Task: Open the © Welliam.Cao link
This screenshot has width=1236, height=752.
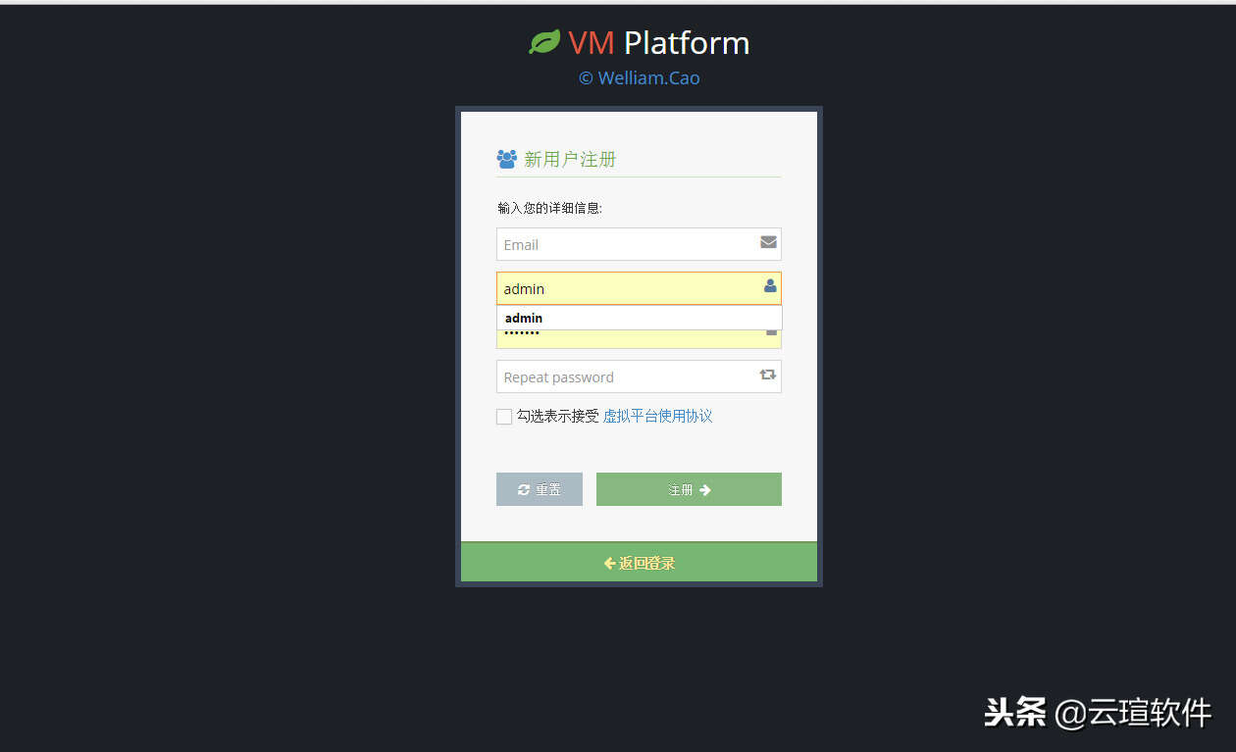Action: [x=640, y=78]
